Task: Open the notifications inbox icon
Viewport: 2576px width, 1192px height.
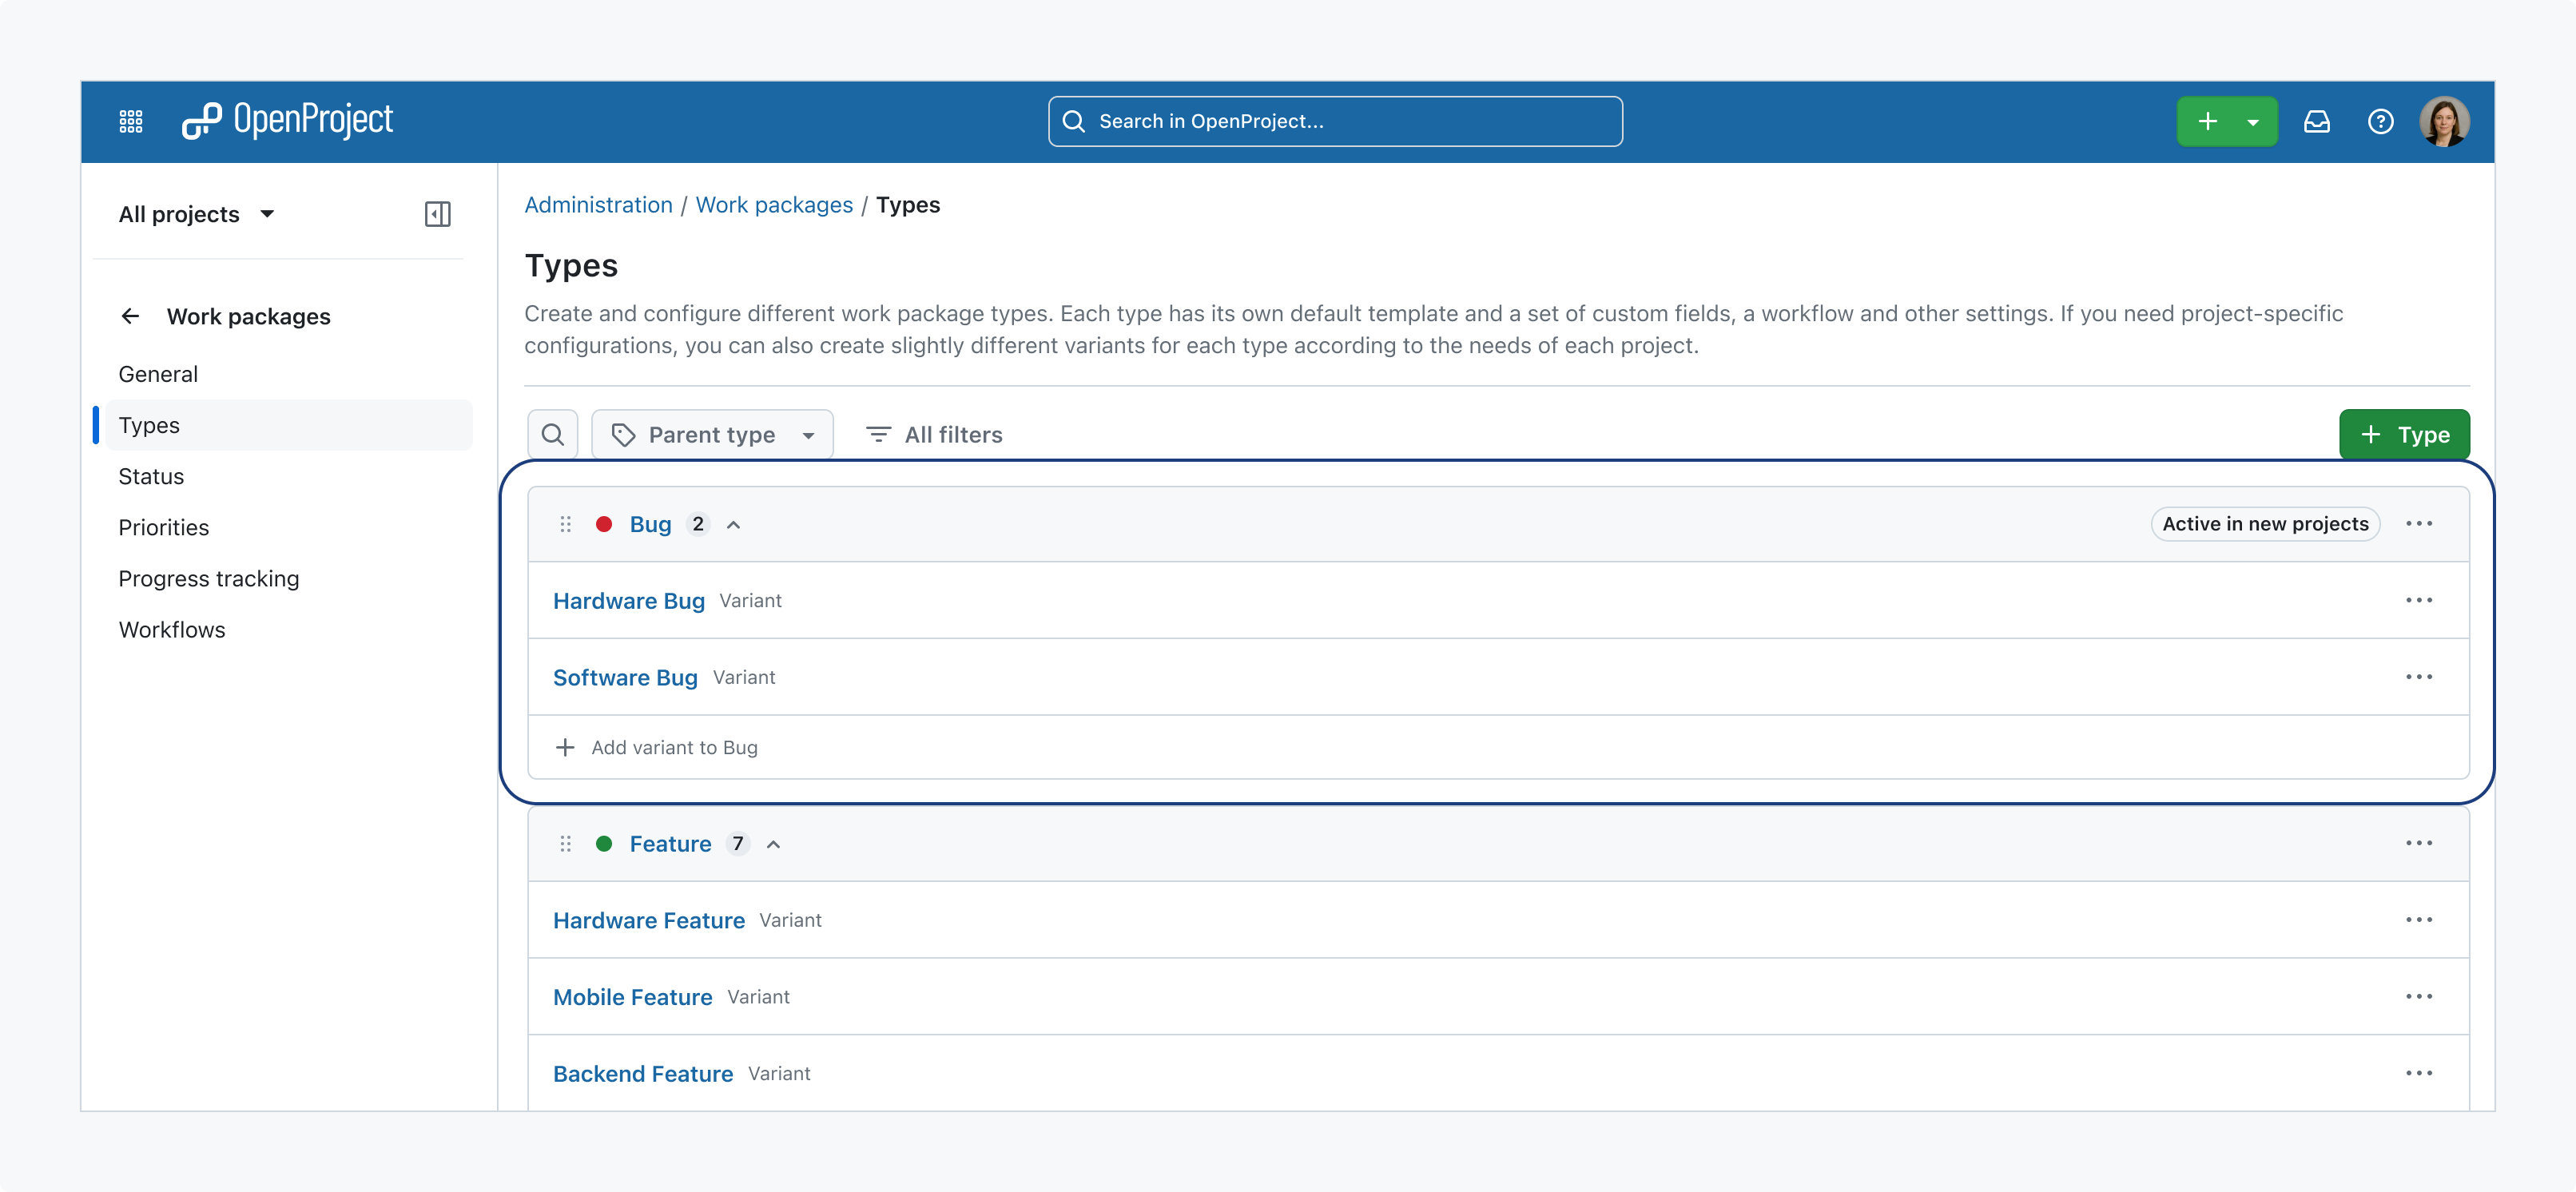Action: tap(2317, 121)
